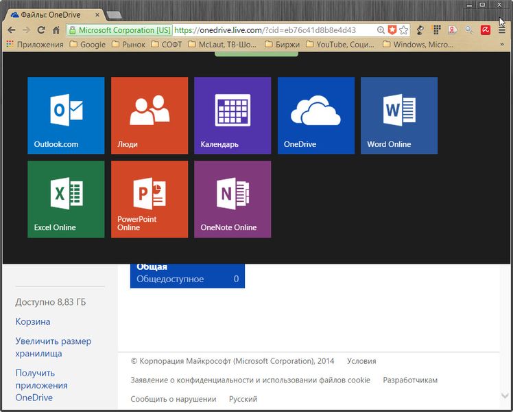Open the Рынок bookmarks folder

click(x=128, y=45)
